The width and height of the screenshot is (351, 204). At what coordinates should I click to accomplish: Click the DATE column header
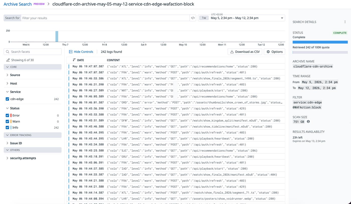click(x=80, y=60)
